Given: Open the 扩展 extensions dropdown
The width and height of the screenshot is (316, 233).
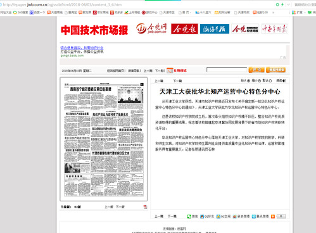Looking at the screenshot, I should click(x=298, y=13).
